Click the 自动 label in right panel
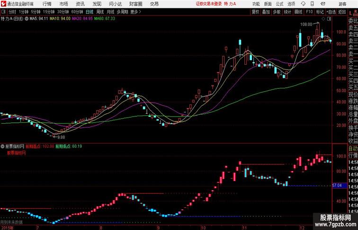This screenshot has width=358, height=230. 353,149
